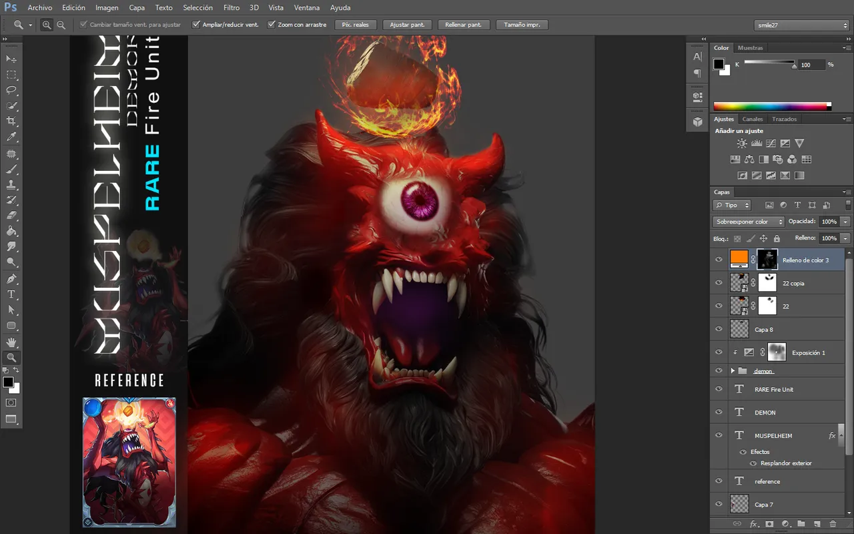
Task: Click the Rellenar pant. button
Action: 464,25
